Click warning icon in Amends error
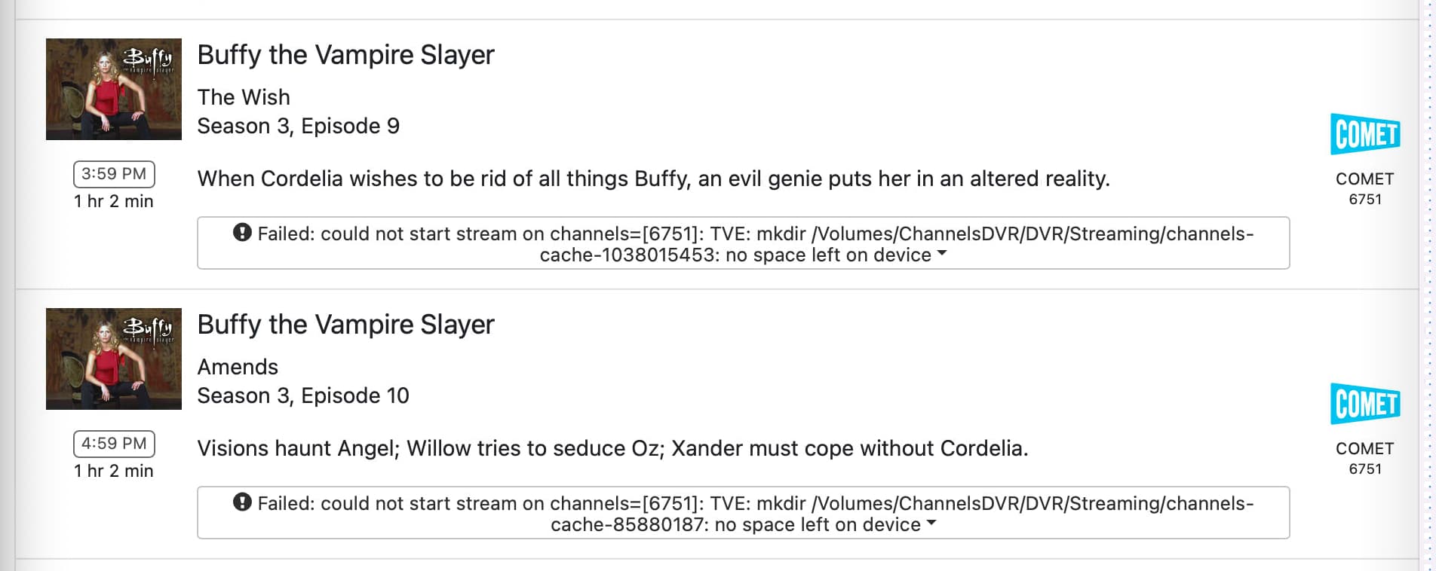This screenshot has height=571, width=1436. 242,502
